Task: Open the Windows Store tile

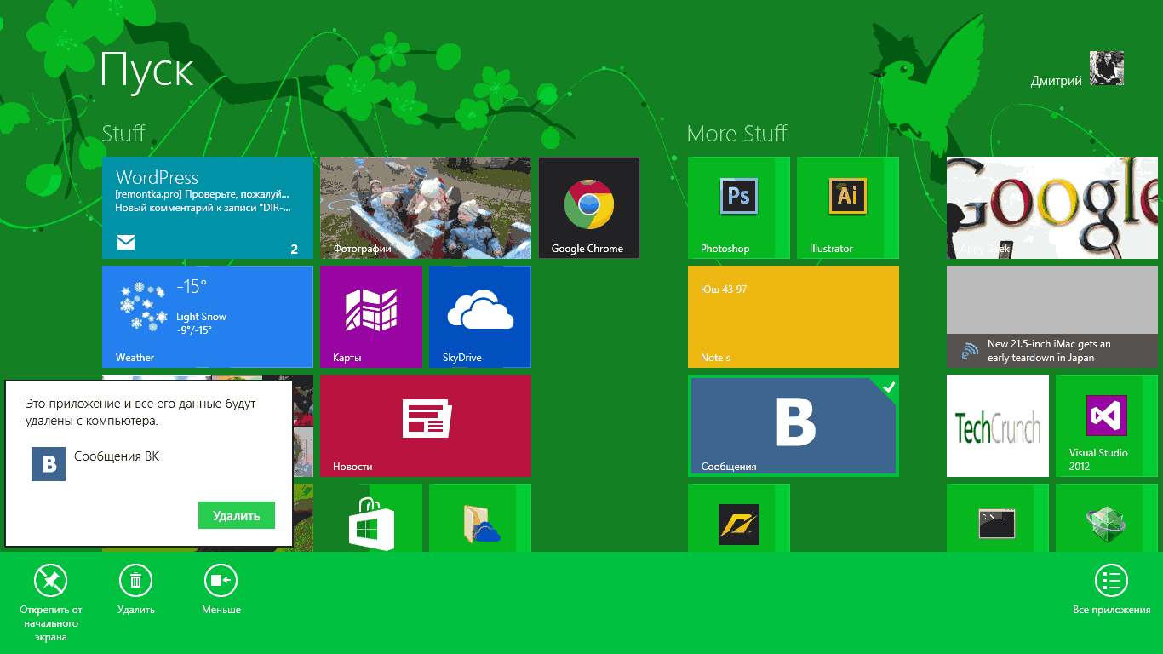Action: 371,518
